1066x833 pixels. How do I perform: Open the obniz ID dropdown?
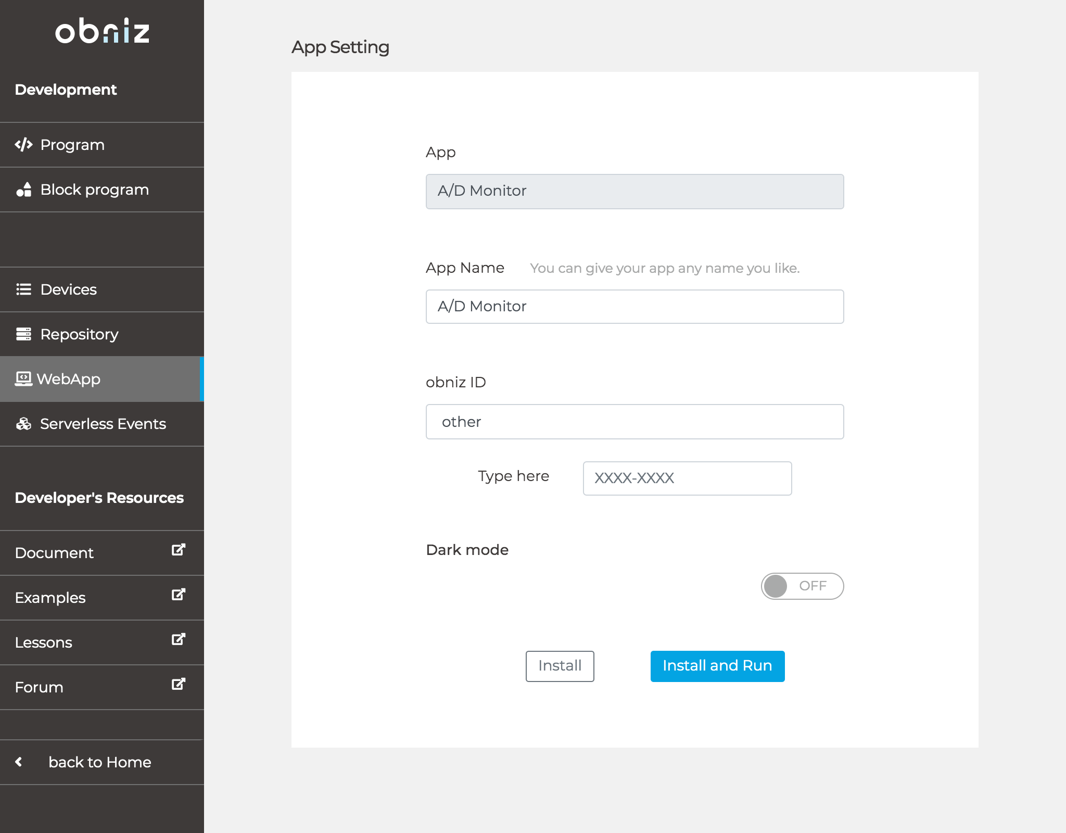(634, 422)
